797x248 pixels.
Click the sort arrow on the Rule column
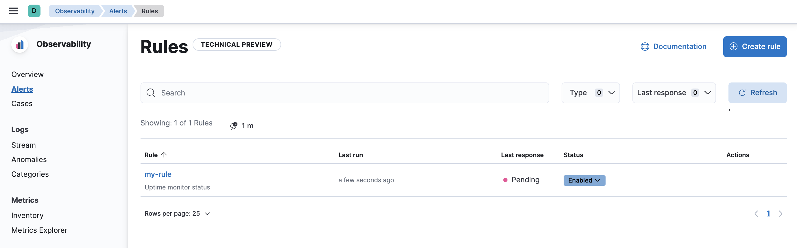pos(164,155)
